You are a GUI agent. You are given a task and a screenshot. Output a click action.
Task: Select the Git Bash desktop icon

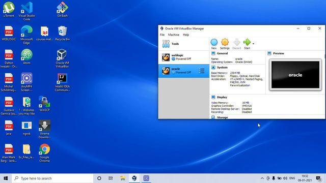(62, 9)
